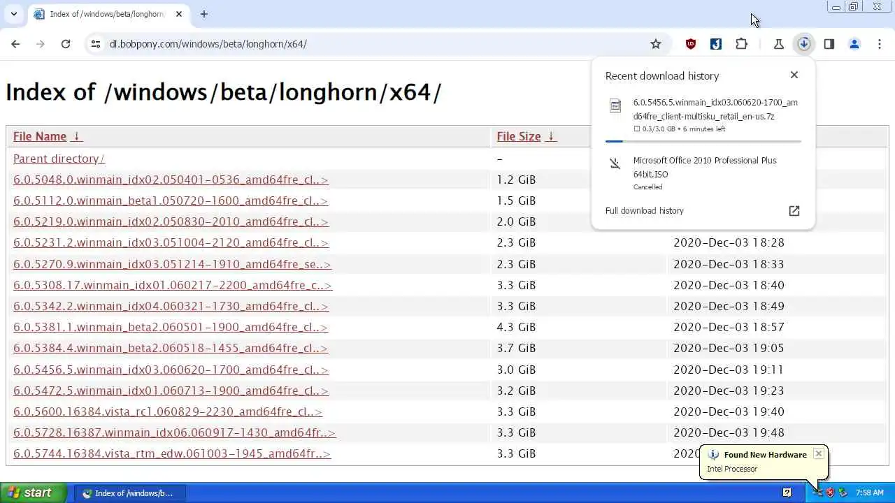Viewport: 895px width, 503px height.
Task: Click the File Size descending arrow
Action: tap(551, 136)
